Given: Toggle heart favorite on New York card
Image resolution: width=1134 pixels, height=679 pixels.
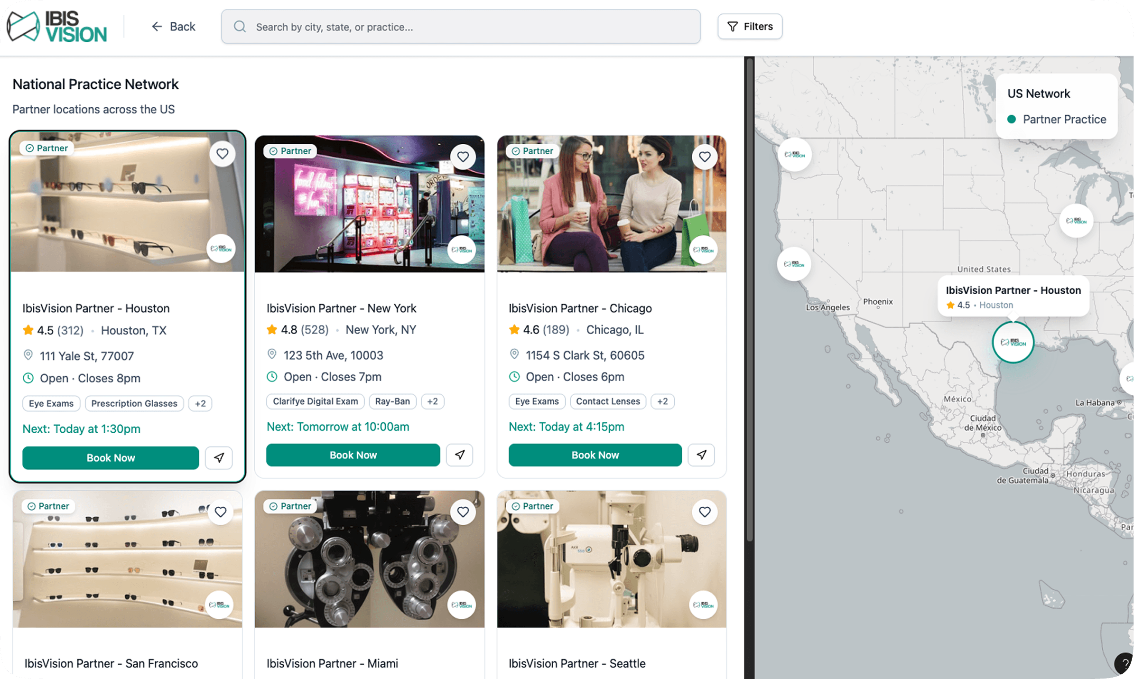Looking at the screenshot, I should click(463, 157).
